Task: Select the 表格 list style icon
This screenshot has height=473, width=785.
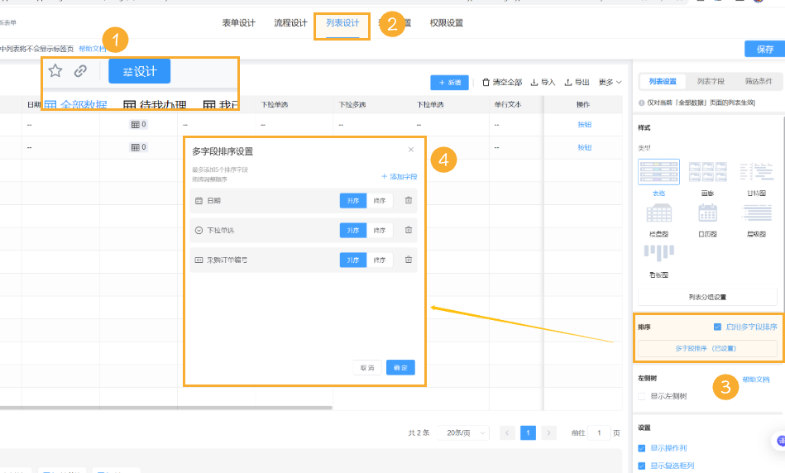Action: [x=658, y=172]
